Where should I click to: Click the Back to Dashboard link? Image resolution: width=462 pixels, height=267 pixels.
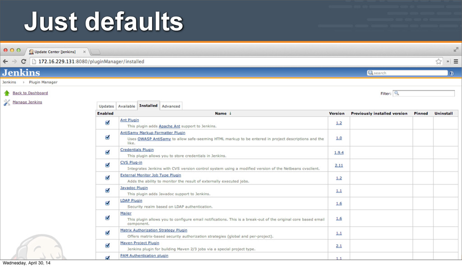[x=30, y=93]
